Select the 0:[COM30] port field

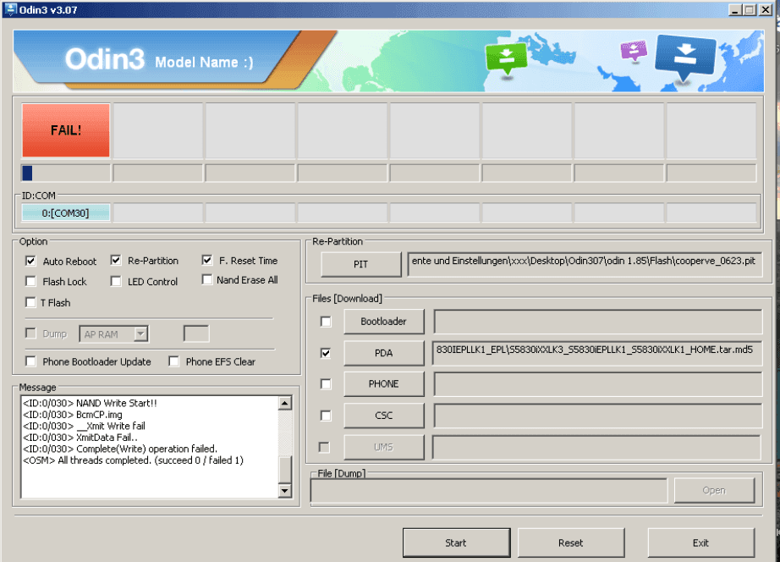coord(66,213)
